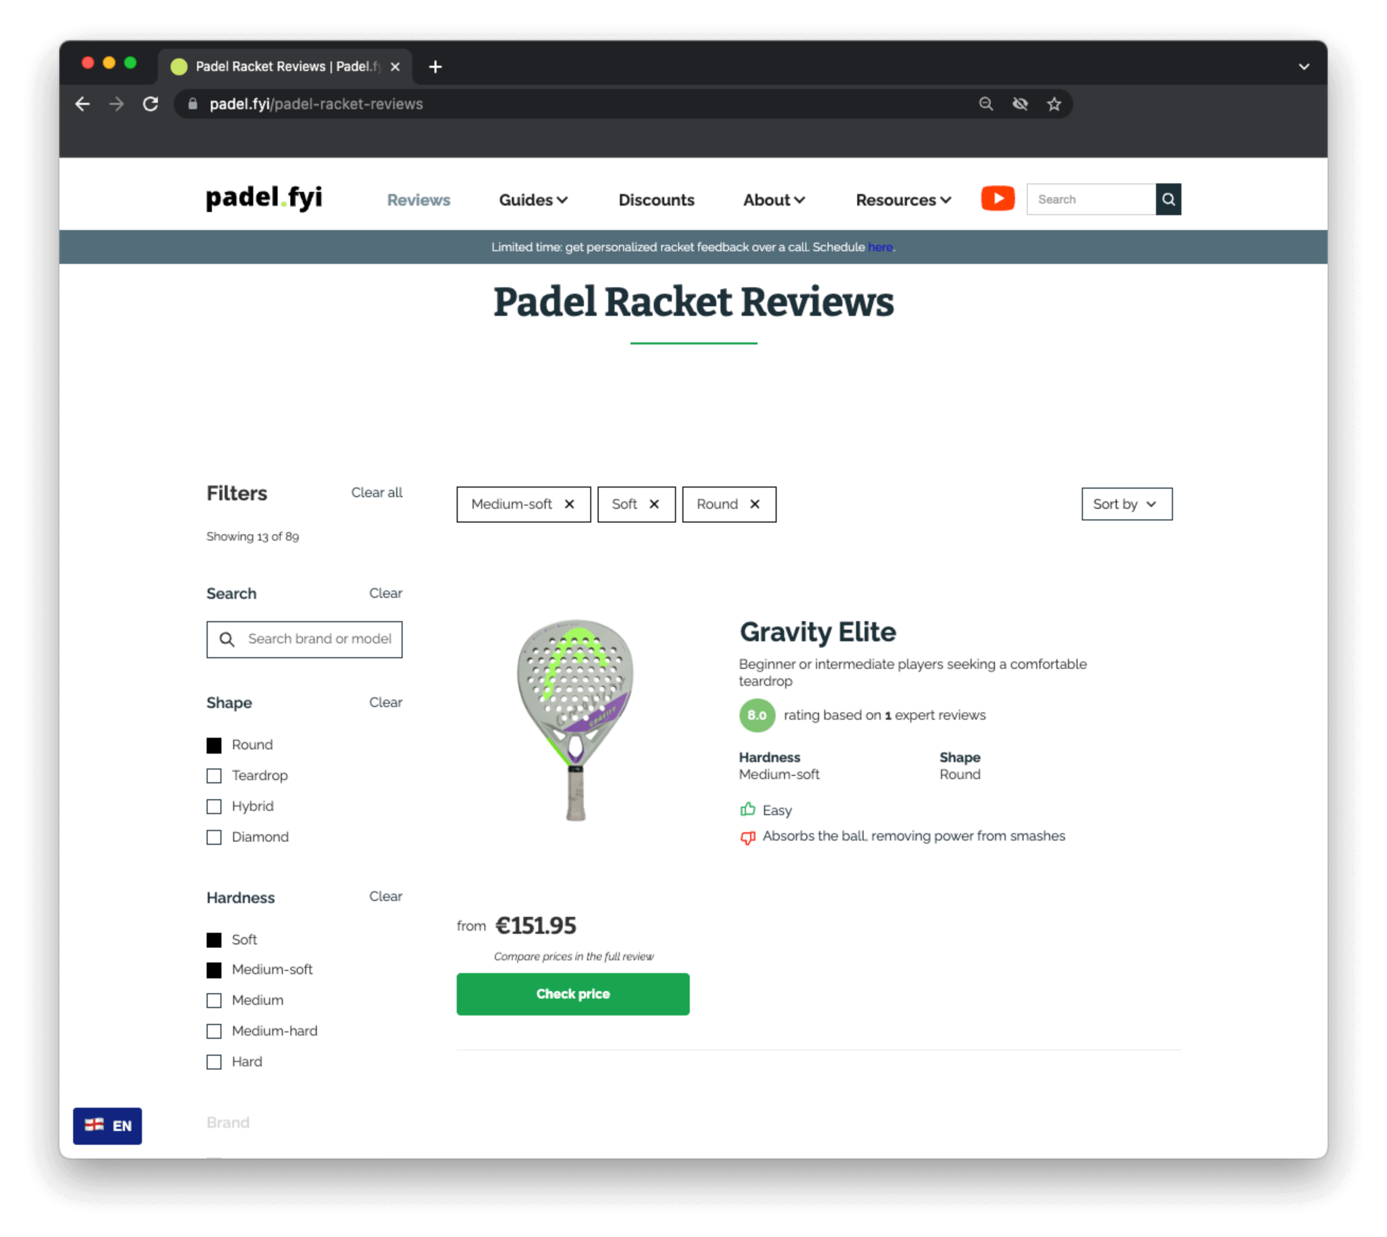Bookmark this page with star icon
The height and width of the screenshot is (1237, 1387).
(x=1054, y=104)
